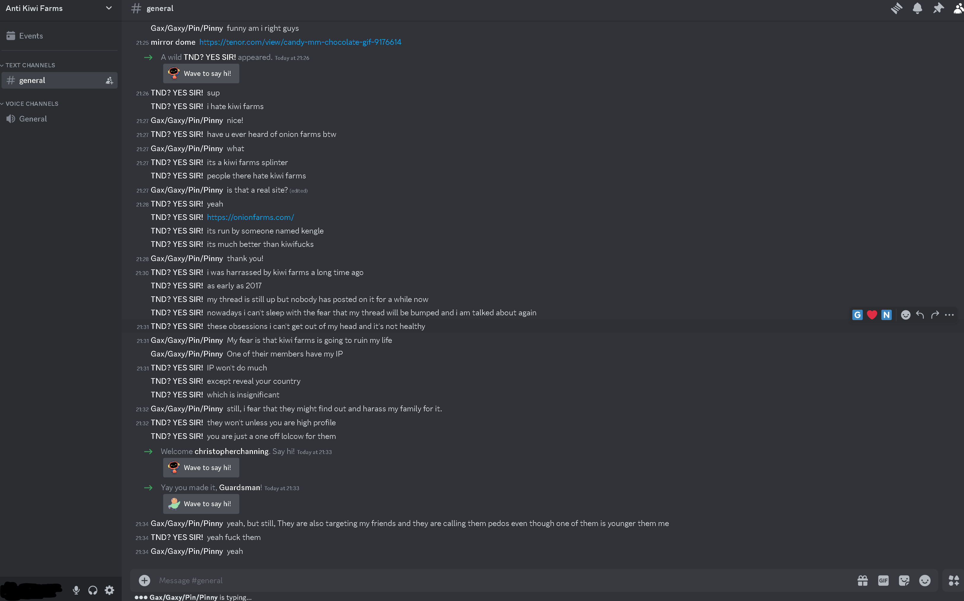Screen dimensions: 964x601
Task: Open the Anti Kiwi Farms server dropdown
Action: tap(108, 8)
